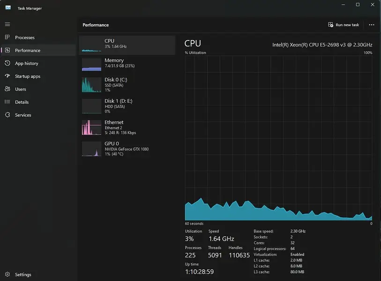Viewport: 381px width, 281px height.
Task: Click the Settings gear icon
Action: (x=7, y=274)
